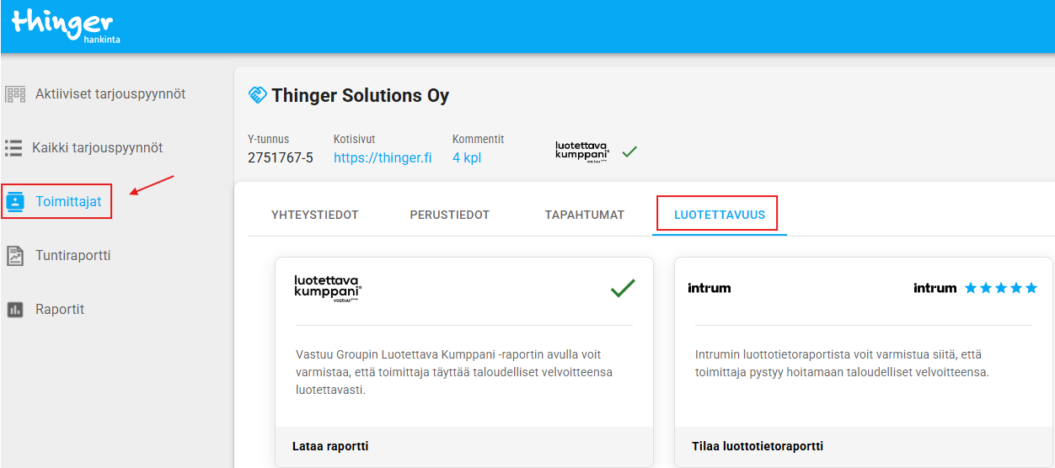The width and height of the screenshot is (1055, 468).
Task: Open Kaikki tarjouspyynnöt in the sidebar
Action: [98, 148]
